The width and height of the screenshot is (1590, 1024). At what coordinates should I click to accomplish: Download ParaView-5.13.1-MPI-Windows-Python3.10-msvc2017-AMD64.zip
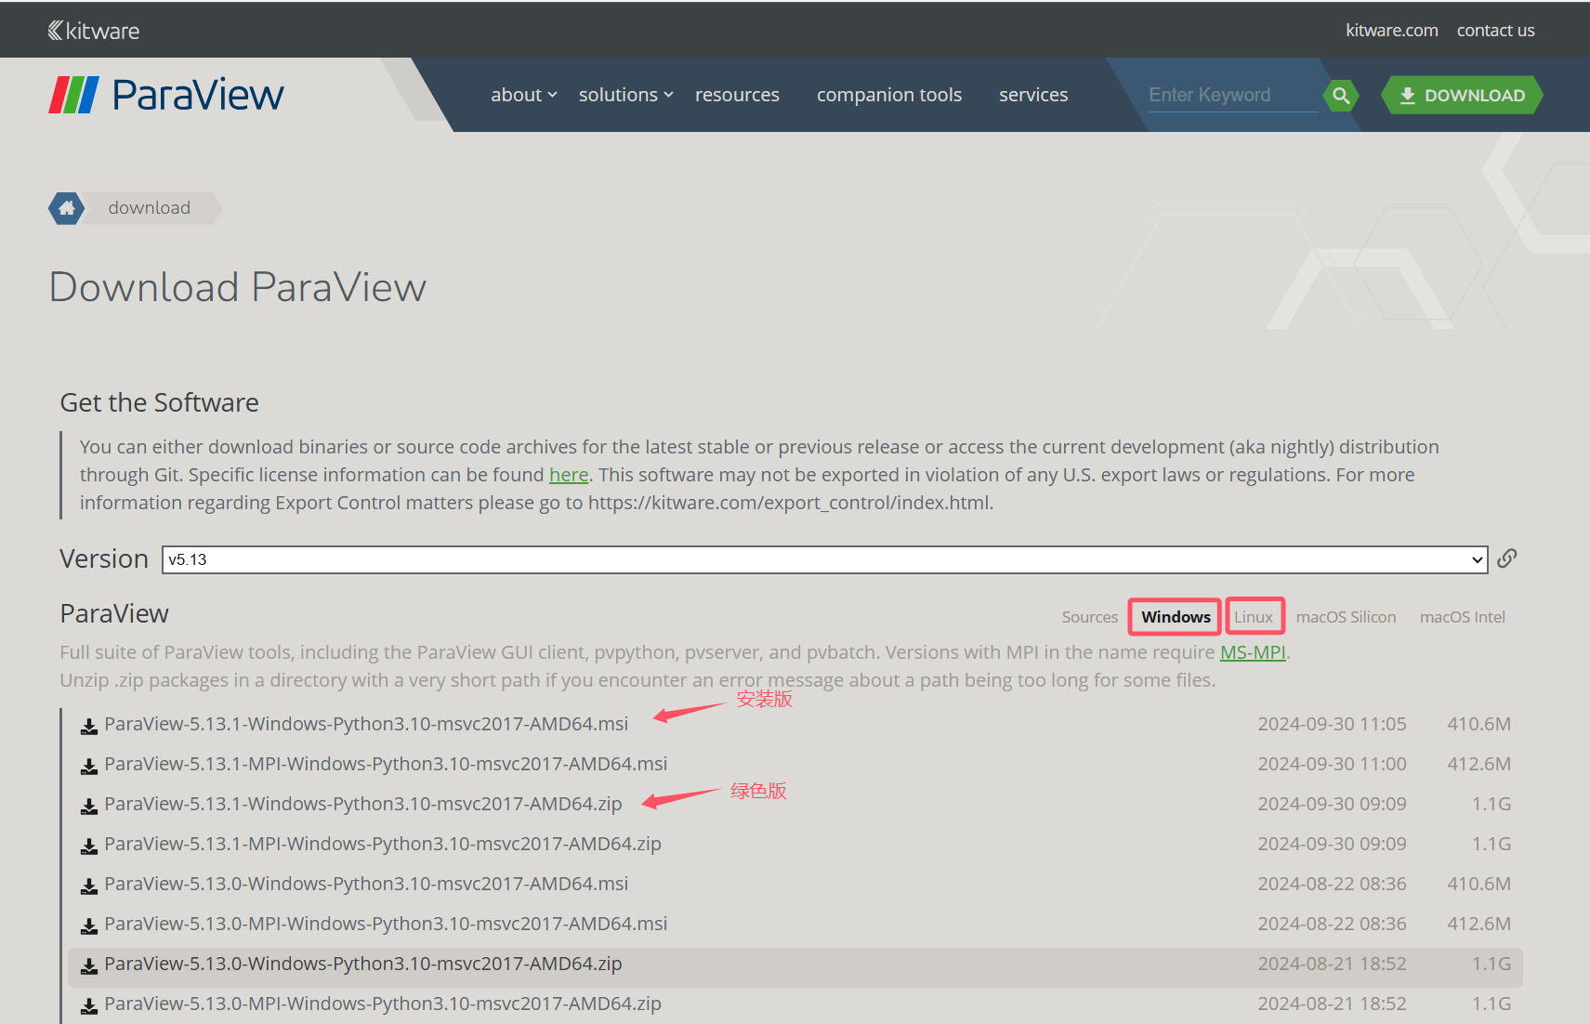tap(383, 844)
